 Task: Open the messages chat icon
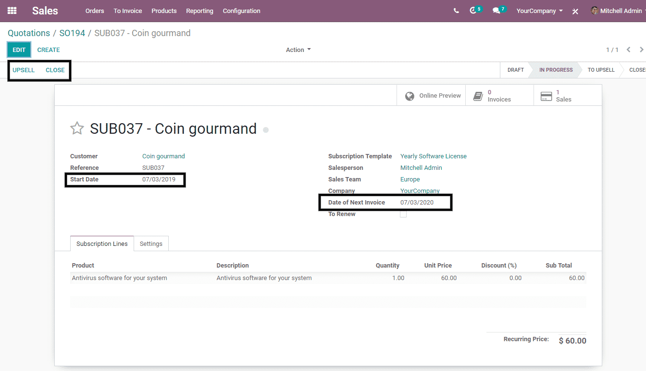click(496, 11)
